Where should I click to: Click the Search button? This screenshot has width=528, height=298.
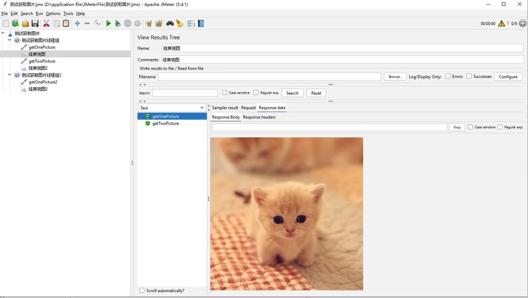point(292,93)
